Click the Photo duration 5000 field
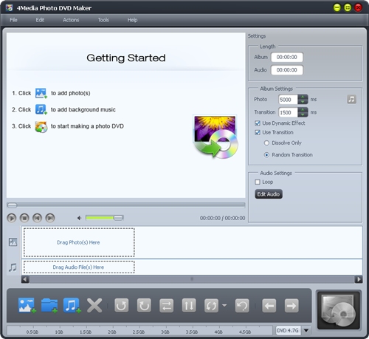369x339 pixels. tap(289, 100)
